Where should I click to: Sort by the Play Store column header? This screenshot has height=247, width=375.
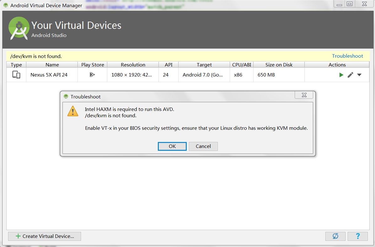(93, 65)
